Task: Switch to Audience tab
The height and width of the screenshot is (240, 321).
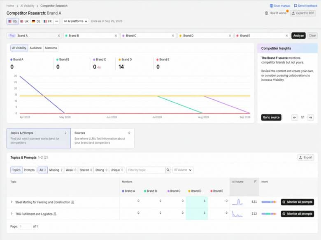Action: coord(36,48)
